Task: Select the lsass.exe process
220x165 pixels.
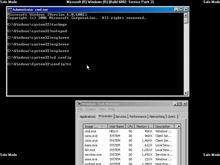Action: tap(130, 145)
